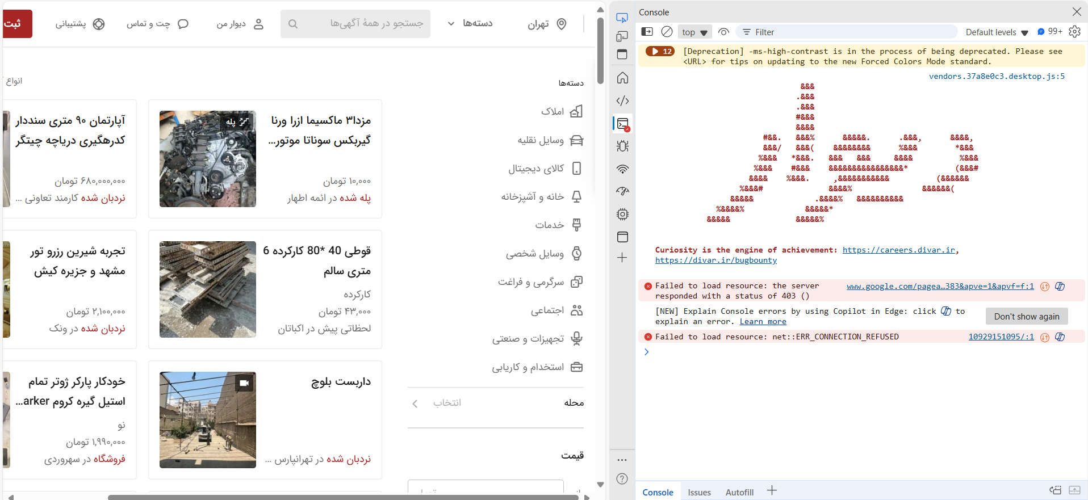The image size is (1088, 500).
Task: Open دیوار من account menu
Action: pyautogui.click(x=240, y=24)
